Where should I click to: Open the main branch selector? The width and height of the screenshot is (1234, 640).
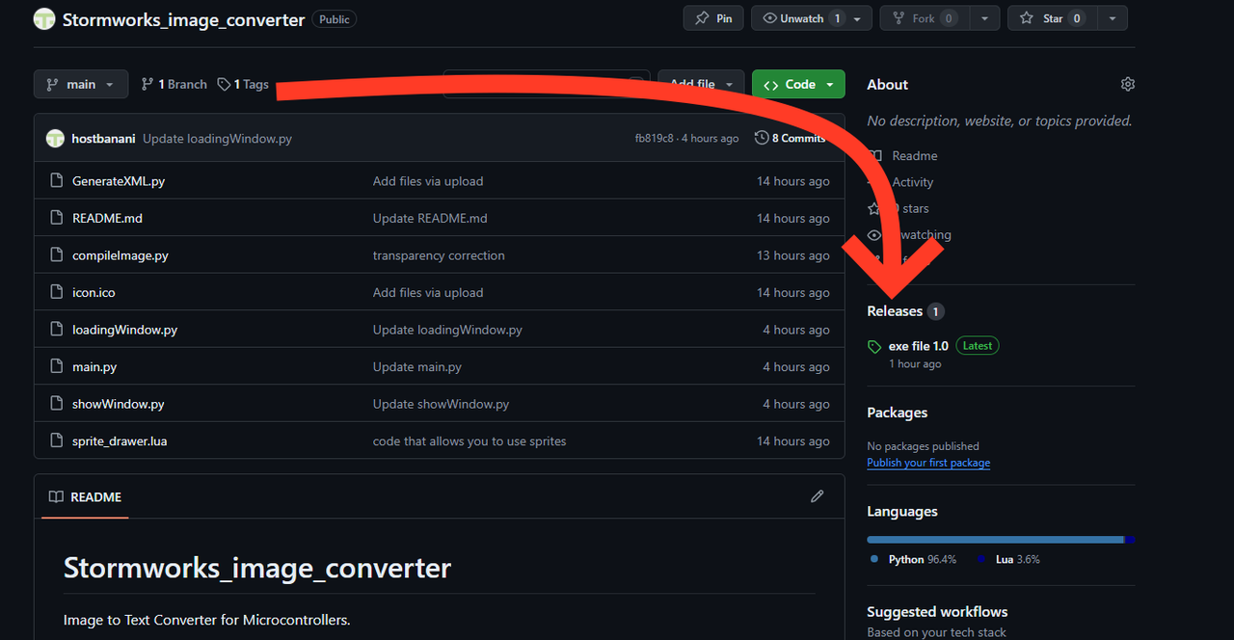coord(80,84)
